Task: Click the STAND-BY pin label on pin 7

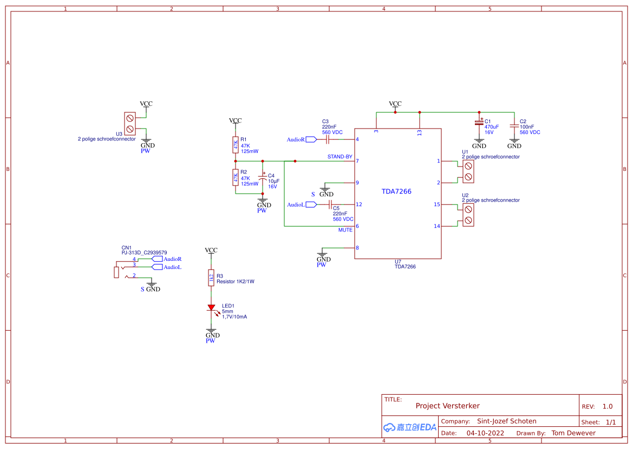Action: tap(340, 156)
